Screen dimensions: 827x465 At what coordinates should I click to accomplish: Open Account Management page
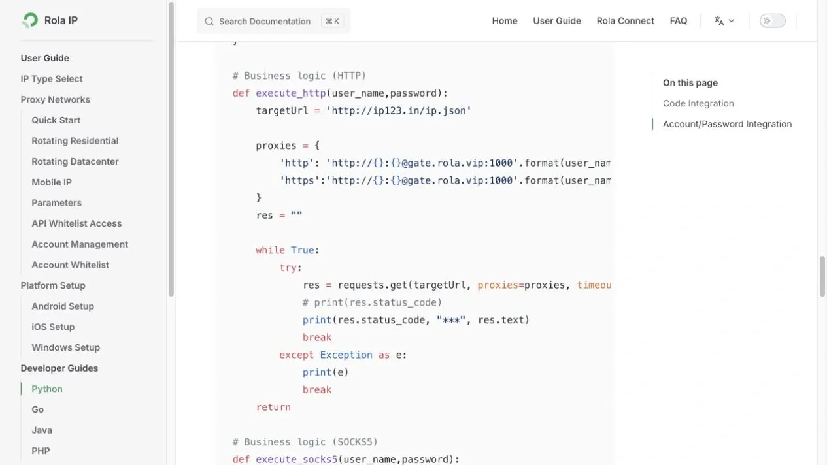(x=80, y=244)
